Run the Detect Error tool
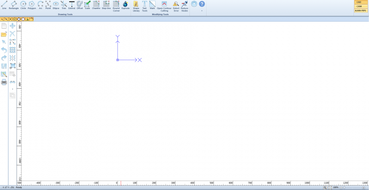 pyautogui.click(x=176, y=5)
